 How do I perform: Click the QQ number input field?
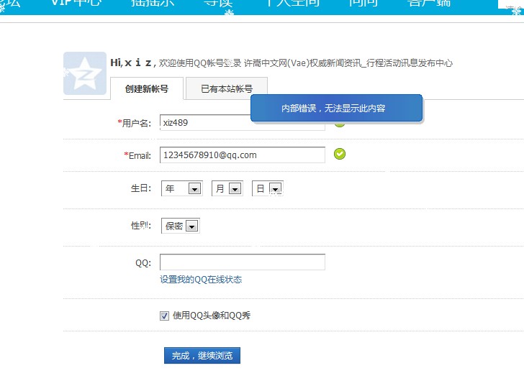(x=243, y=262)
